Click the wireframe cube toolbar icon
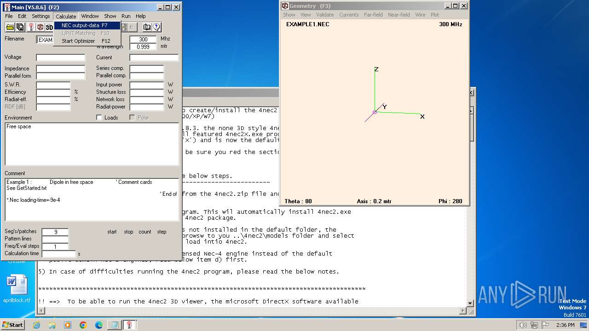Screen dimensions: 589x331 40,27
